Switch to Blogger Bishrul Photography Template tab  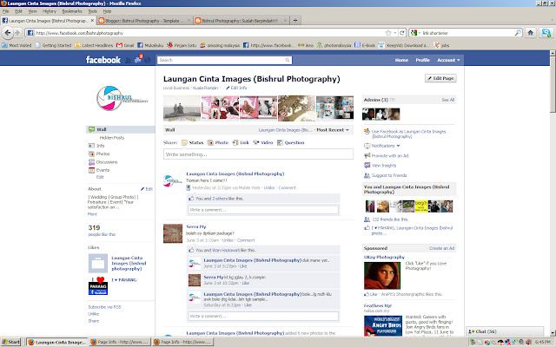click(x=144, y=21)
